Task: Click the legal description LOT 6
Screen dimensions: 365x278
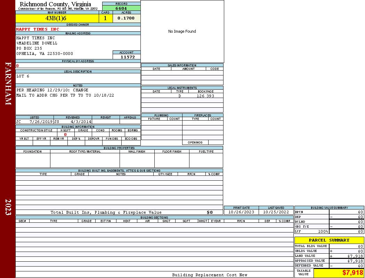Action: 23,76
